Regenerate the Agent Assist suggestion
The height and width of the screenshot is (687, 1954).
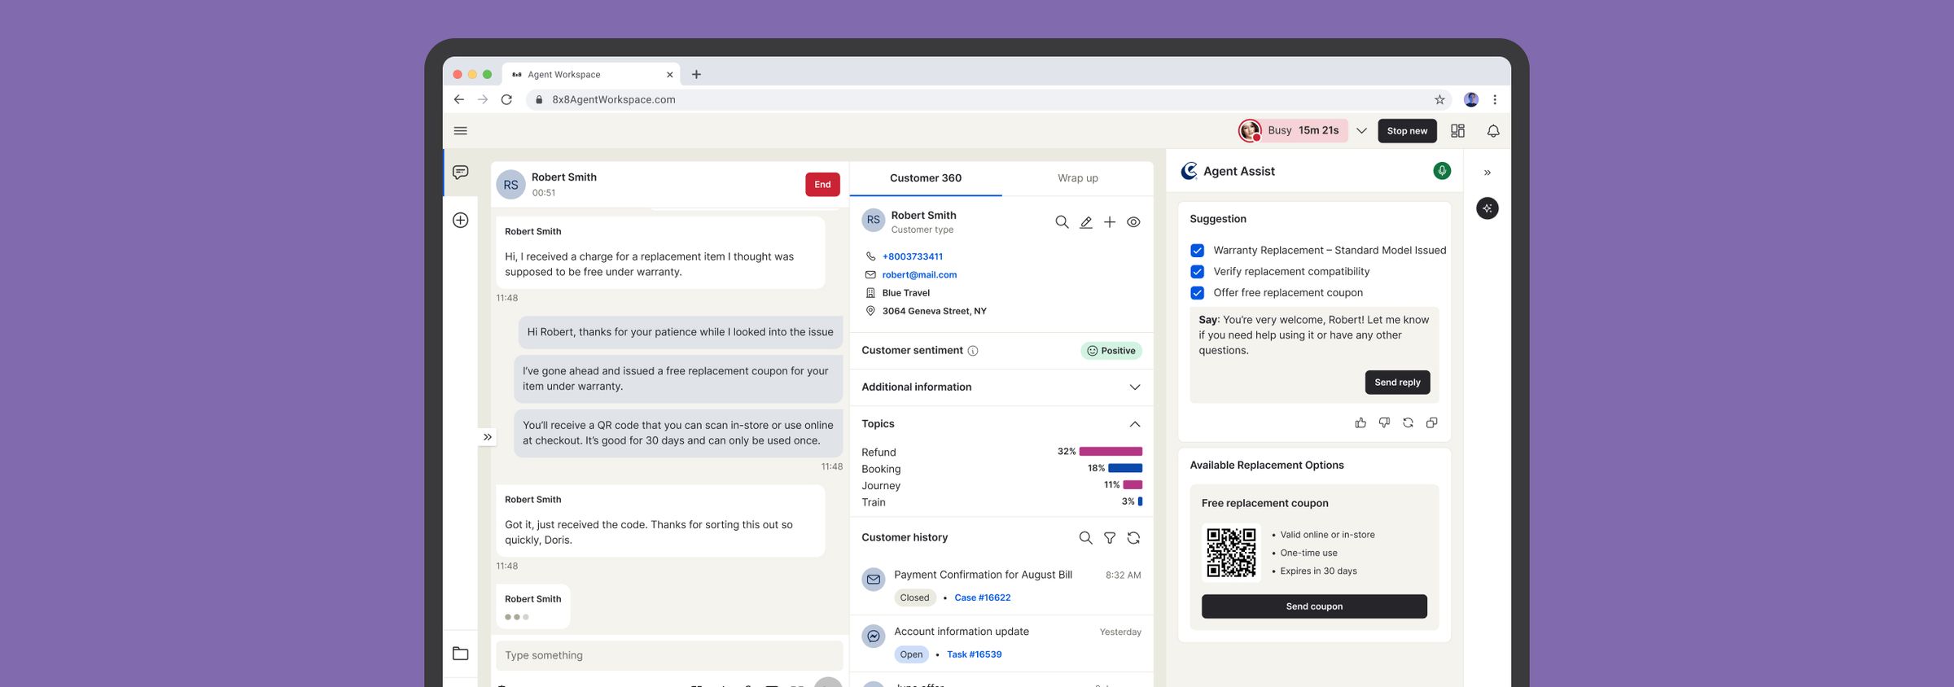(x=1408, y=422)
